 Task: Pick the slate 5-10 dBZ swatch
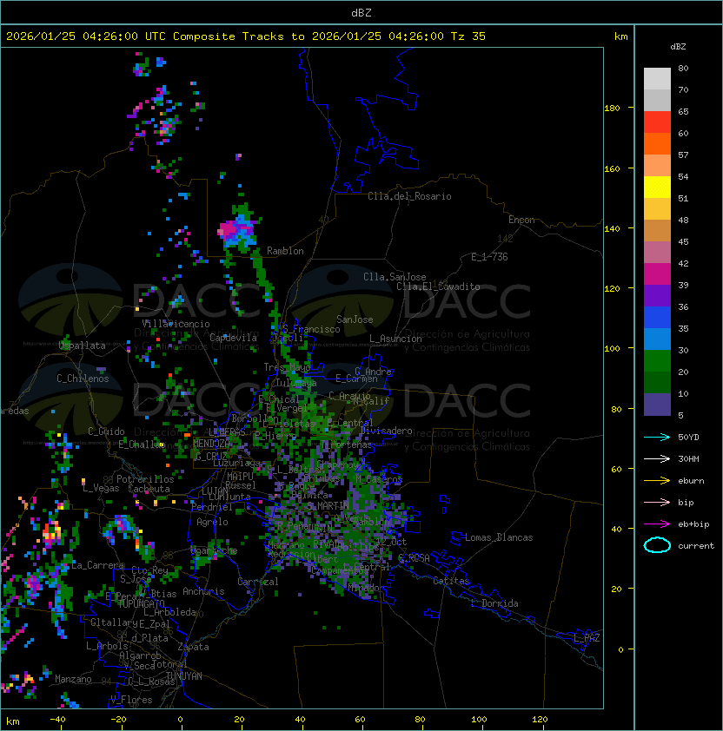(x=657, y=405)
